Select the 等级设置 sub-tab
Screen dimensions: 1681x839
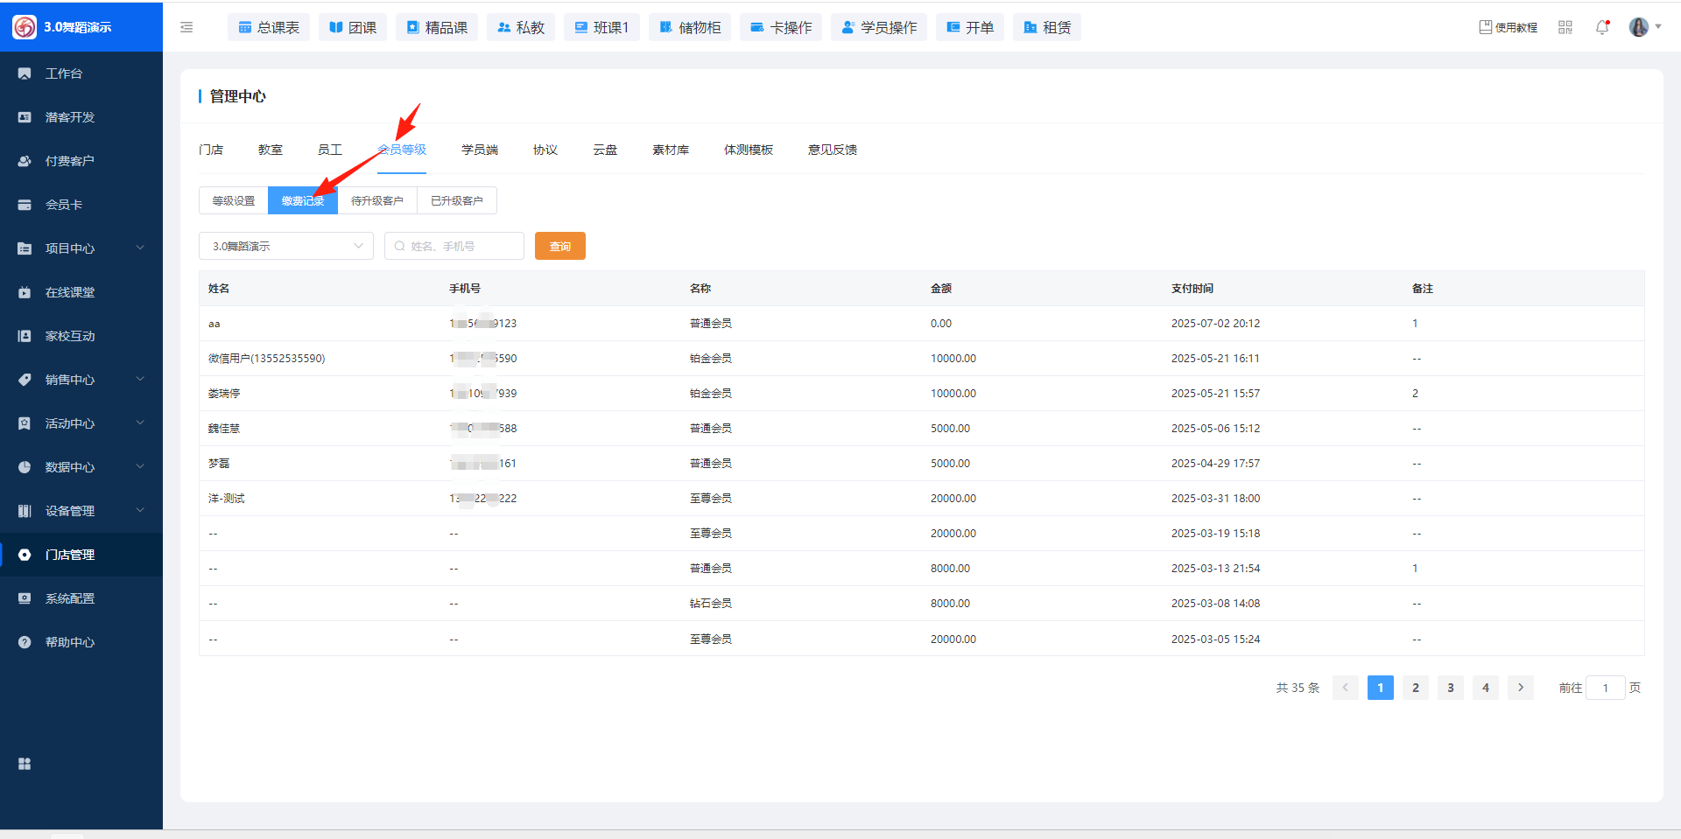(x=234, y=200)
